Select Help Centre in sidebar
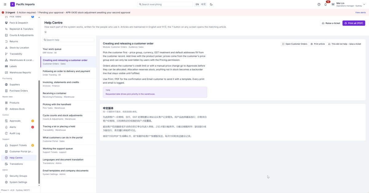The image size is (369, 193). (19, 158)
